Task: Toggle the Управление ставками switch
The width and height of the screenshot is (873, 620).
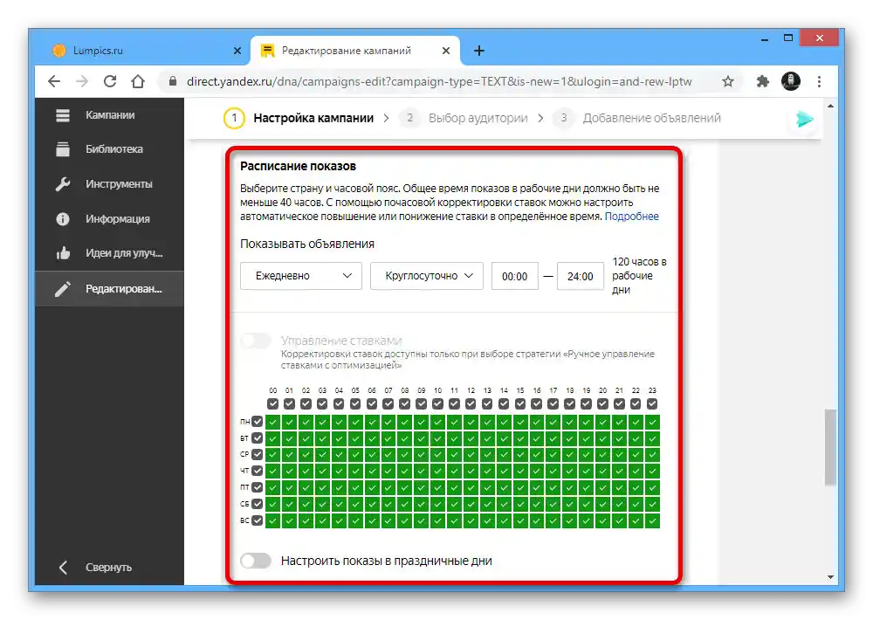Action: 256,341
